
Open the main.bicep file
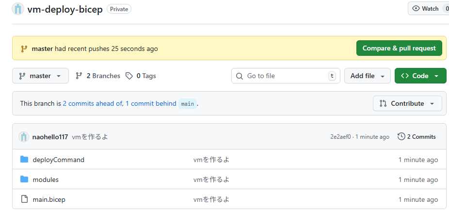pyautogui.click(x=49, y=199)
